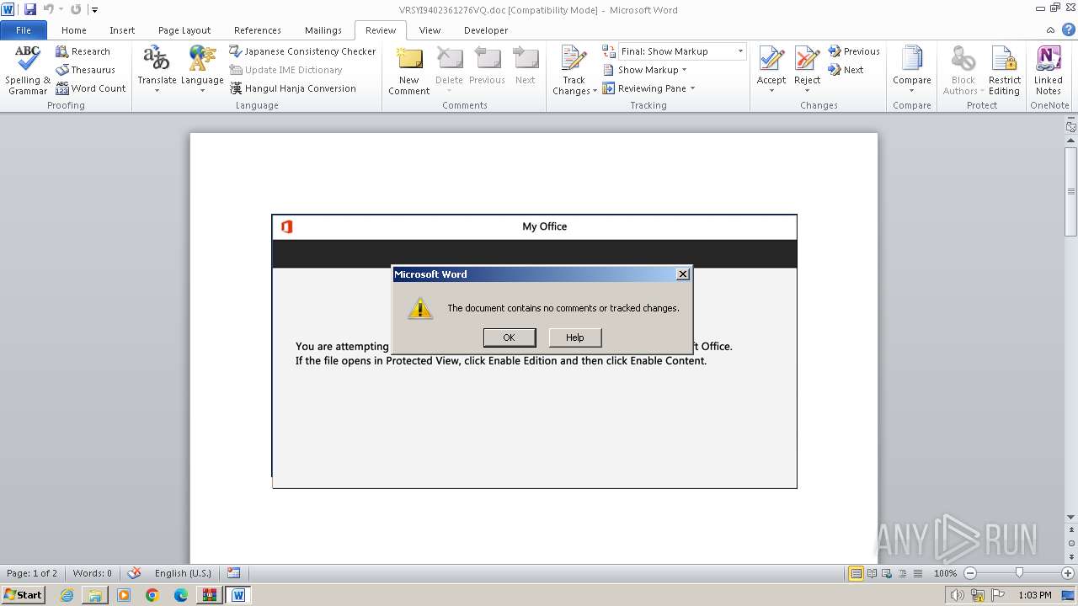Screen dimensions: 1078x606
Task: Zoom out with minus button
Action: pos(969,573)
